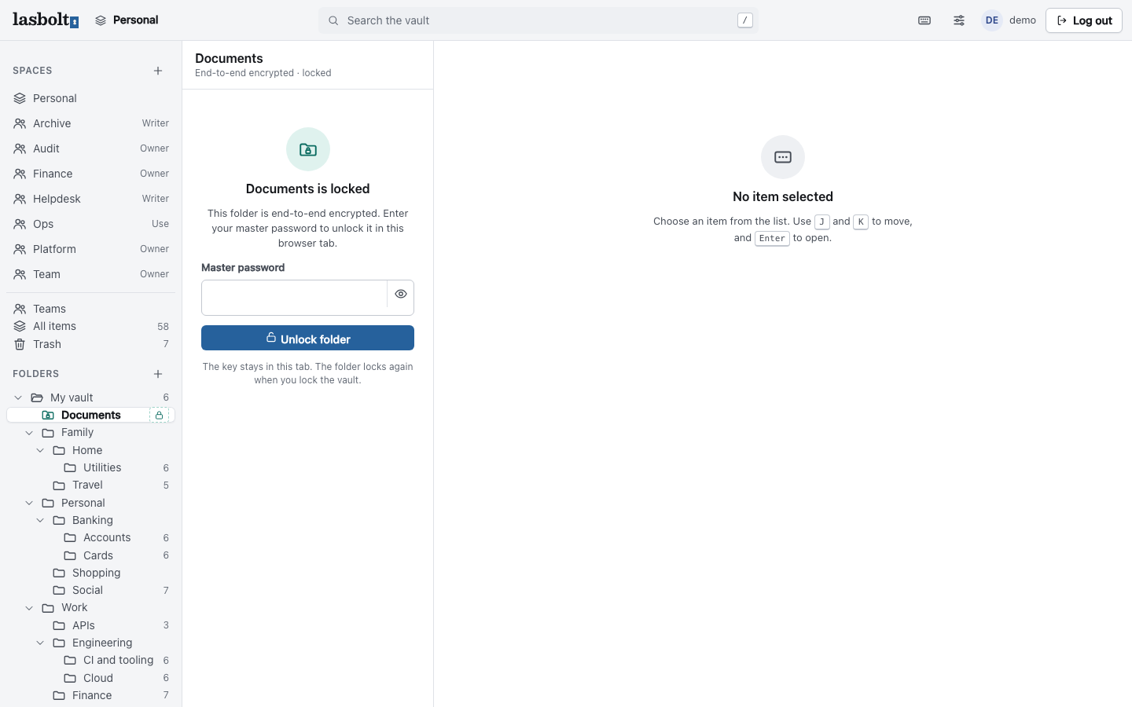Open the Accounts folder
Viewport: 1132px width, 707px height.
coord(90,537)
